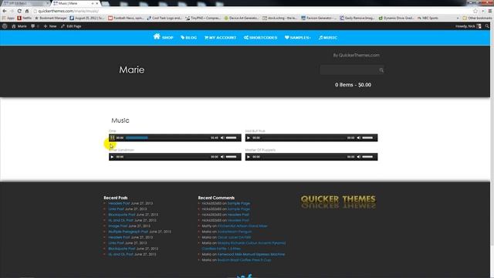Click the Marie site title
The height and width of the screenshot is (278, 494).
[132, 69]
